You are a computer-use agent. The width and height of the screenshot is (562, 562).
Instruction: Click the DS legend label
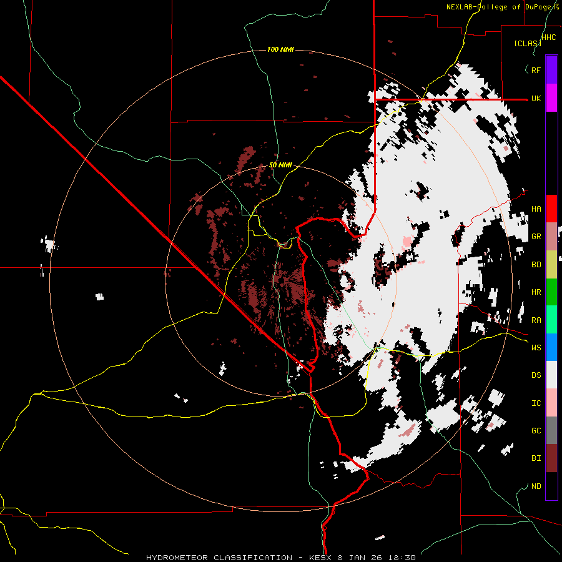click(536, 375)
